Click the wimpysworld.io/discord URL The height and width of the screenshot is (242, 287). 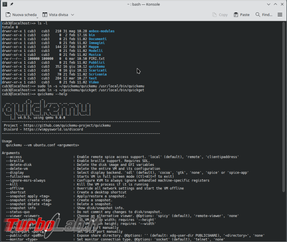53,129
